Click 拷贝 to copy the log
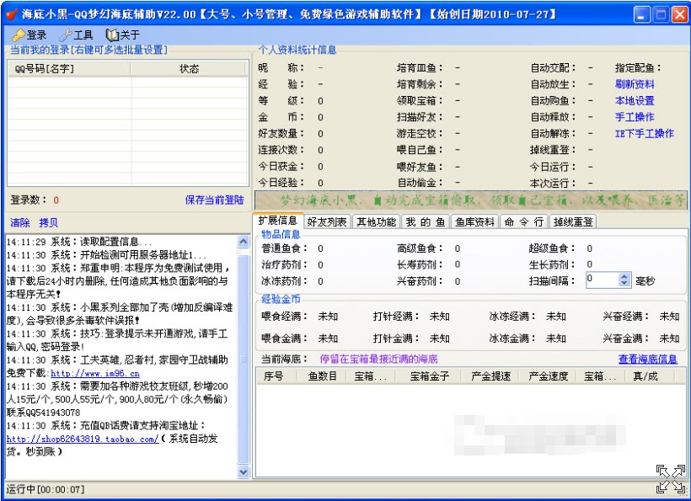Screen dimensions: 691x501 49,223
